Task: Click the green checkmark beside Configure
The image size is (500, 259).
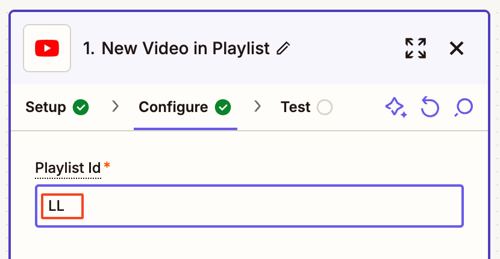Action: [x=223, y=108]
